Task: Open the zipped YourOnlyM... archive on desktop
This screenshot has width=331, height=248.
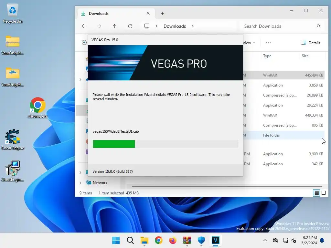Action: (13, 45)
